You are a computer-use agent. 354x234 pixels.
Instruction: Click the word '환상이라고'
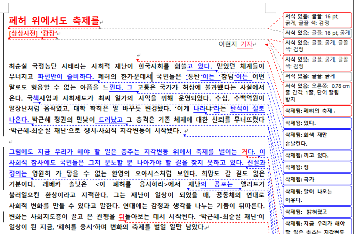click(x=60, y=195)
